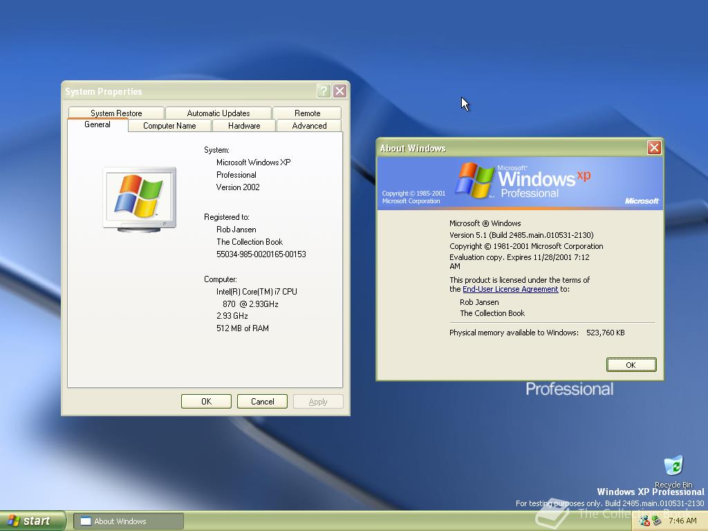Click 'Rob Jansen' in About Windows

coord(479,302)
